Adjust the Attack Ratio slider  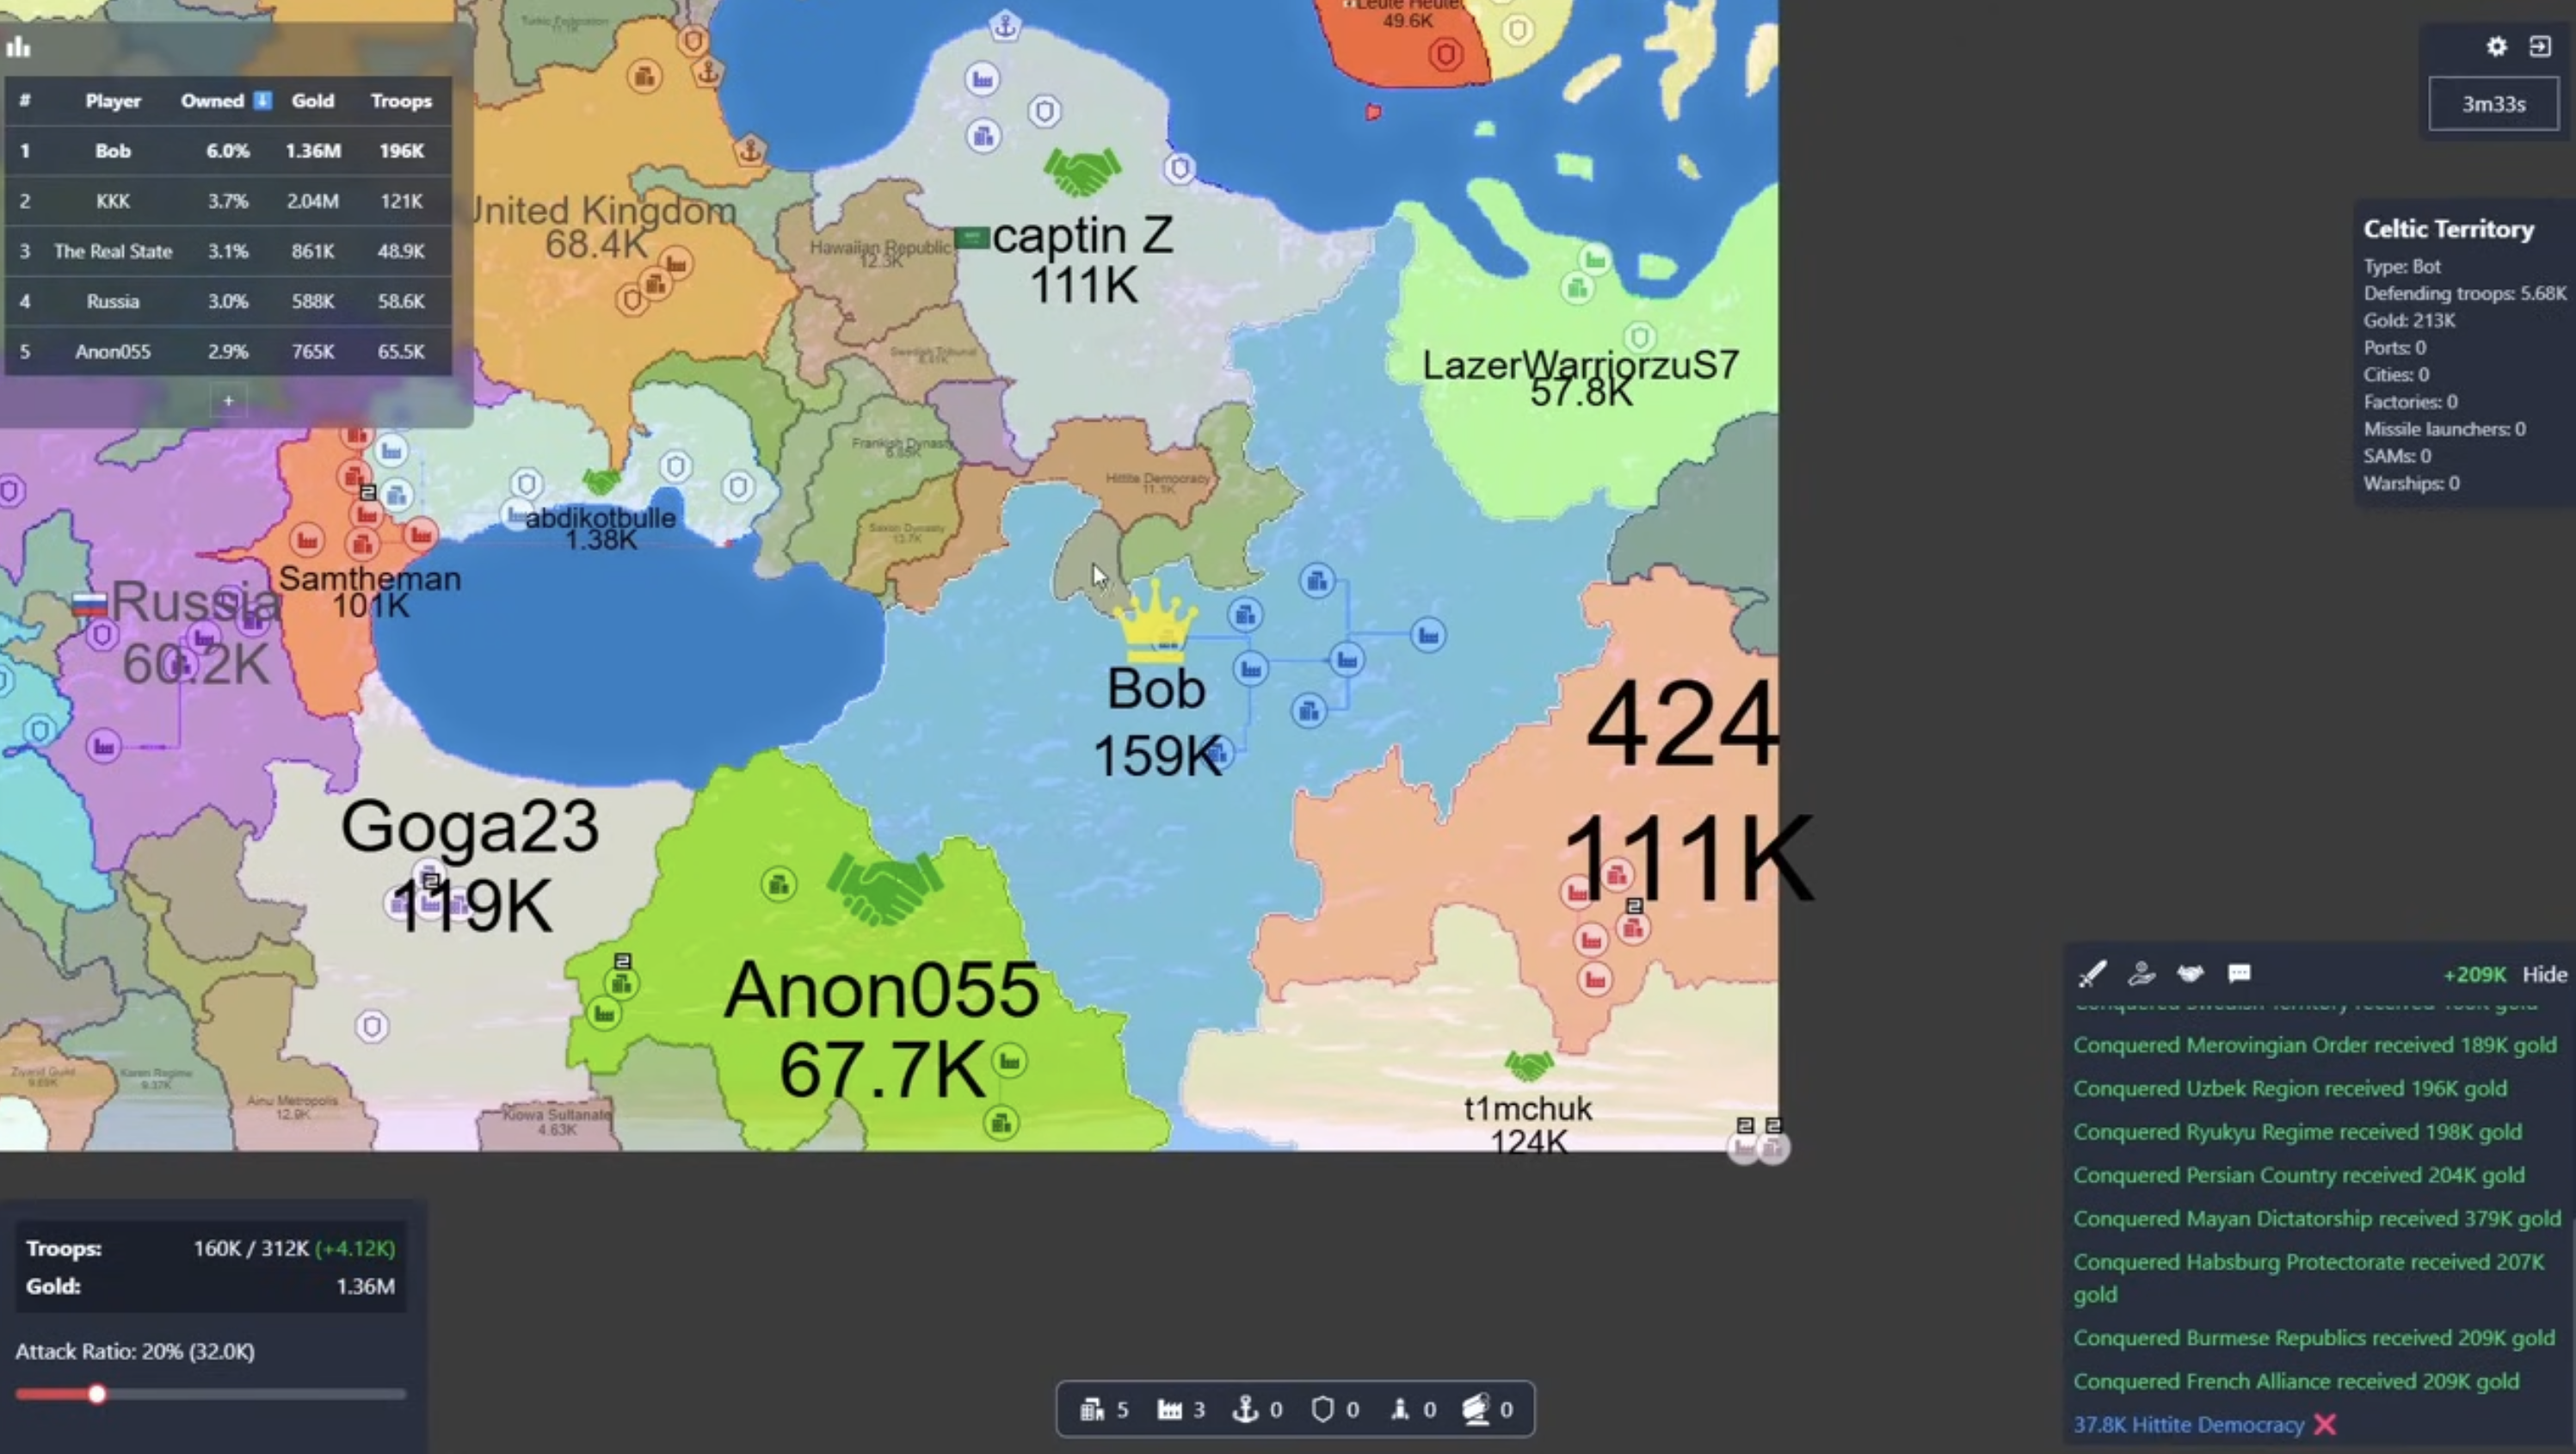click(x=96, y=1394)
